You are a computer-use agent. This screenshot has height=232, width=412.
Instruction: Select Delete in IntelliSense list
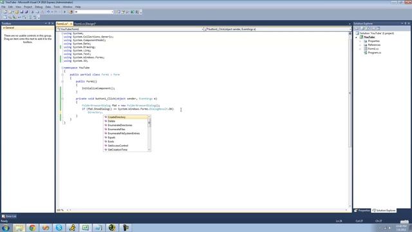[126, 121]
